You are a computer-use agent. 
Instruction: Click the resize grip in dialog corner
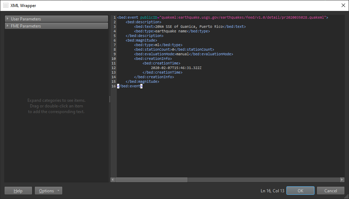[x=347, y=197]
